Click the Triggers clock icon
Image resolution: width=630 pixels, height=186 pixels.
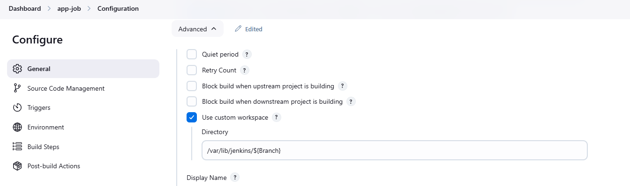[17, 107]
